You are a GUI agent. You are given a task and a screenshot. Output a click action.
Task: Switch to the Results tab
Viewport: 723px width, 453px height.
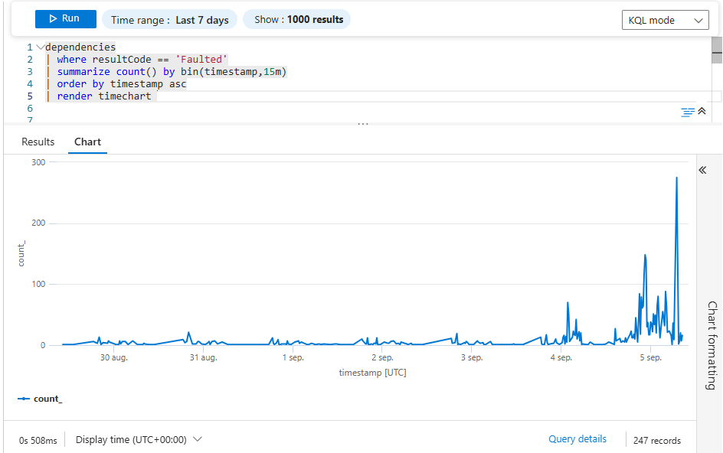pos(38,142)
